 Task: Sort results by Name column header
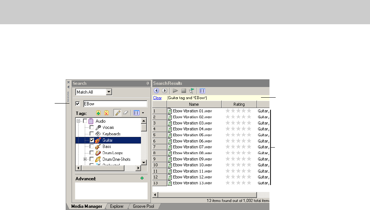194,104
